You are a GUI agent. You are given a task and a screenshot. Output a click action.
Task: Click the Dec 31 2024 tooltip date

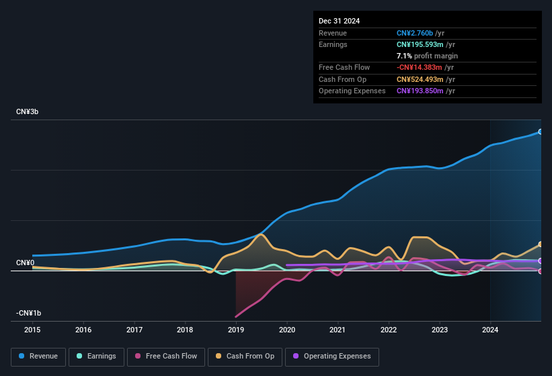pyautogui.click(x=339, y=21)
